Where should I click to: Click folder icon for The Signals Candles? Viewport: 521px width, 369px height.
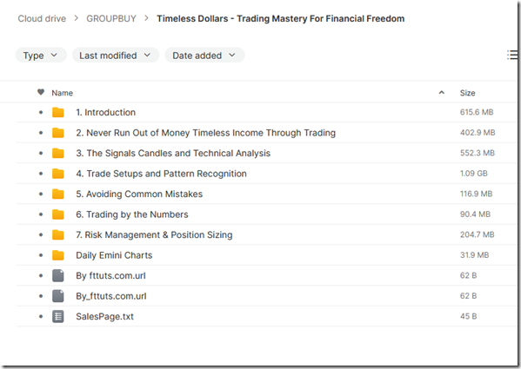click(58, 153)
